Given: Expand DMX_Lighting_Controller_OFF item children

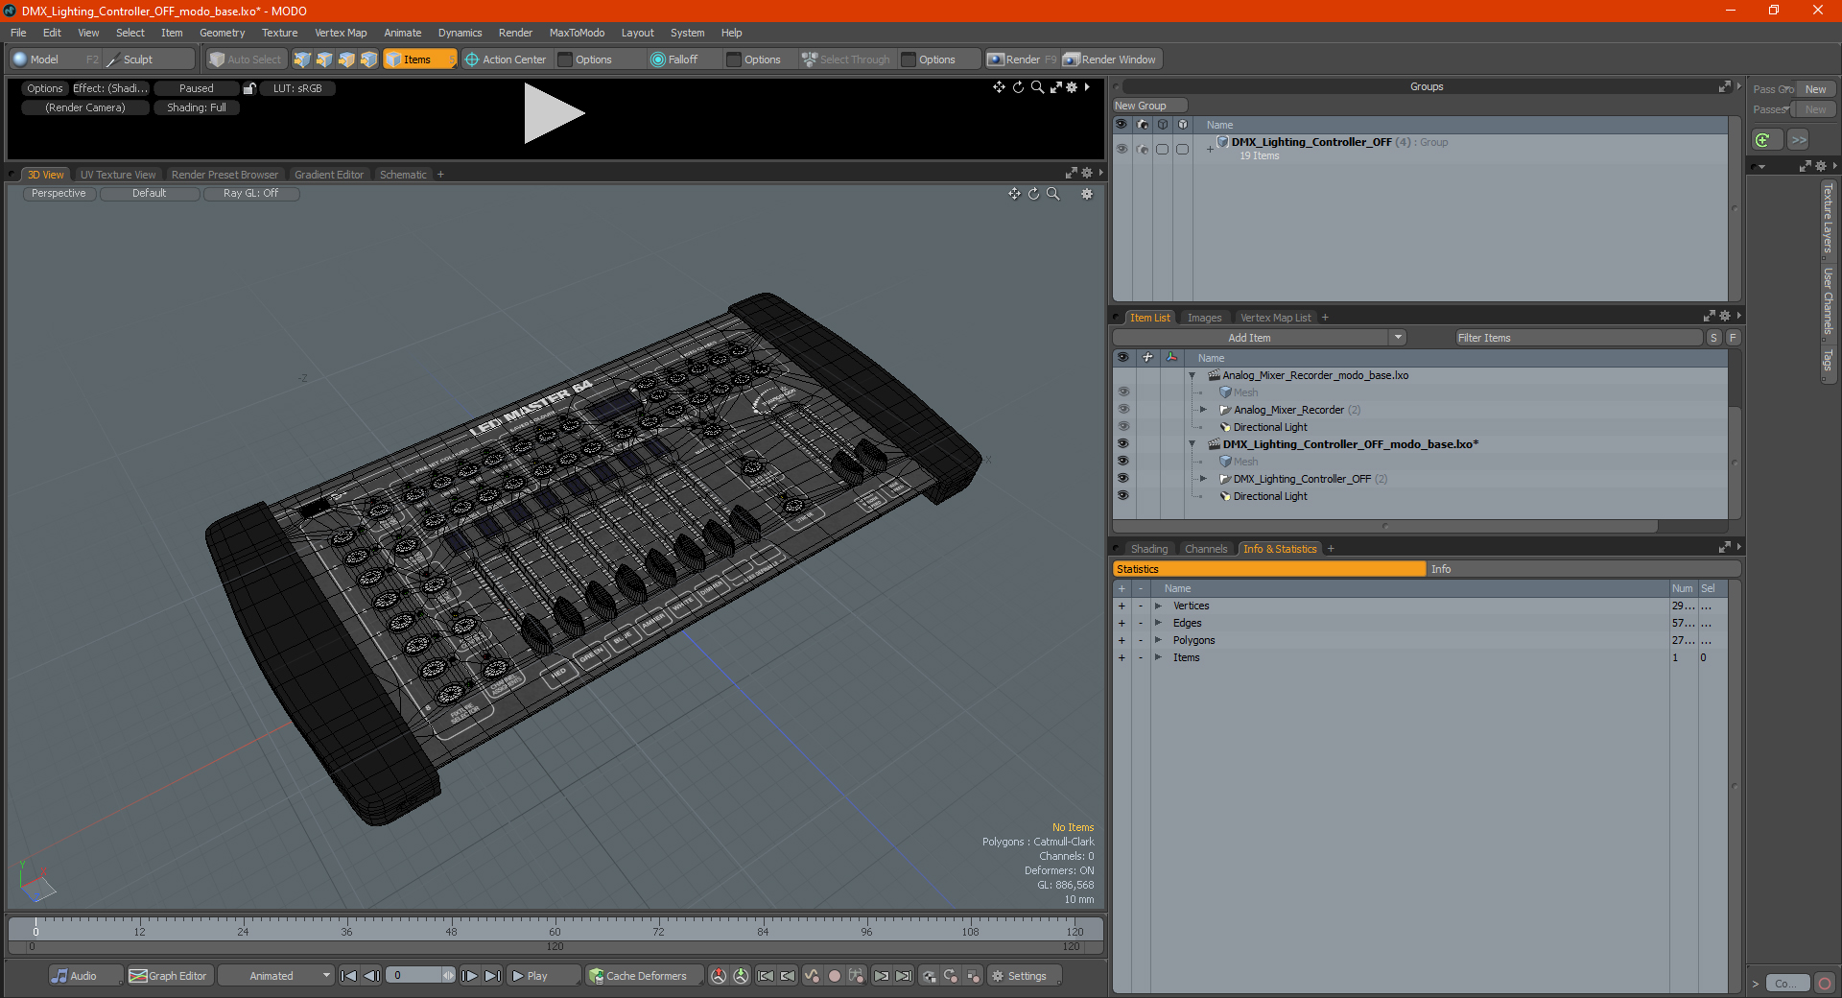Looking at the screenshot, I should coord(1204,479).
